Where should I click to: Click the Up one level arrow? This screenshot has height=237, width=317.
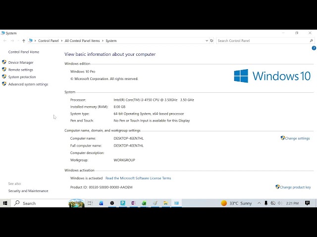24,41
